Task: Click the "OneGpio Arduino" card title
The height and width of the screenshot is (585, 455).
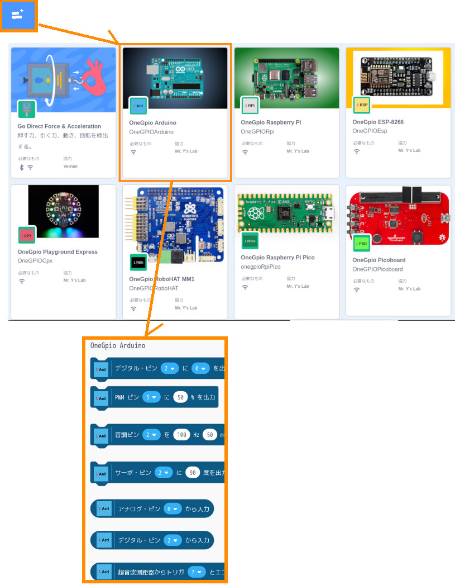Action: point(152,123)
